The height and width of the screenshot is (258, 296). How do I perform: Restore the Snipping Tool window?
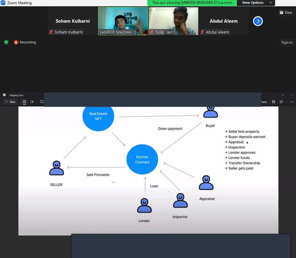click(x=283, y=95)
